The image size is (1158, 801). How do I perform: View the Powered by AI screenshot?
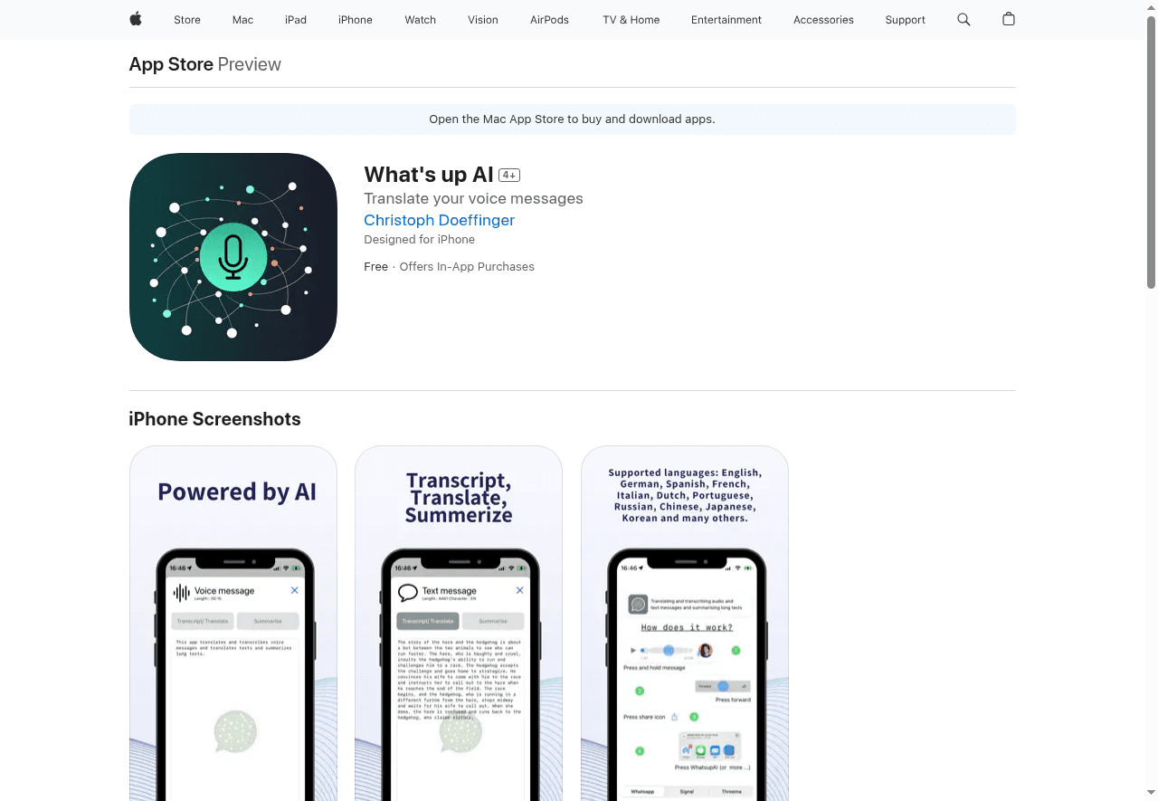coord(233,624)
